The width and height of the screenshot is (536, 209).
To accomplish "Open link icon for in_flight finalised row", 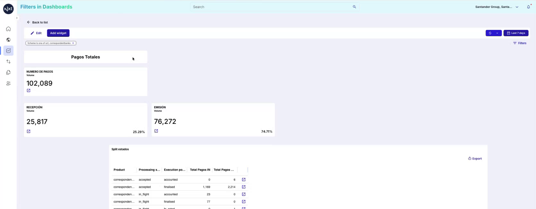I will coord(244,202).
